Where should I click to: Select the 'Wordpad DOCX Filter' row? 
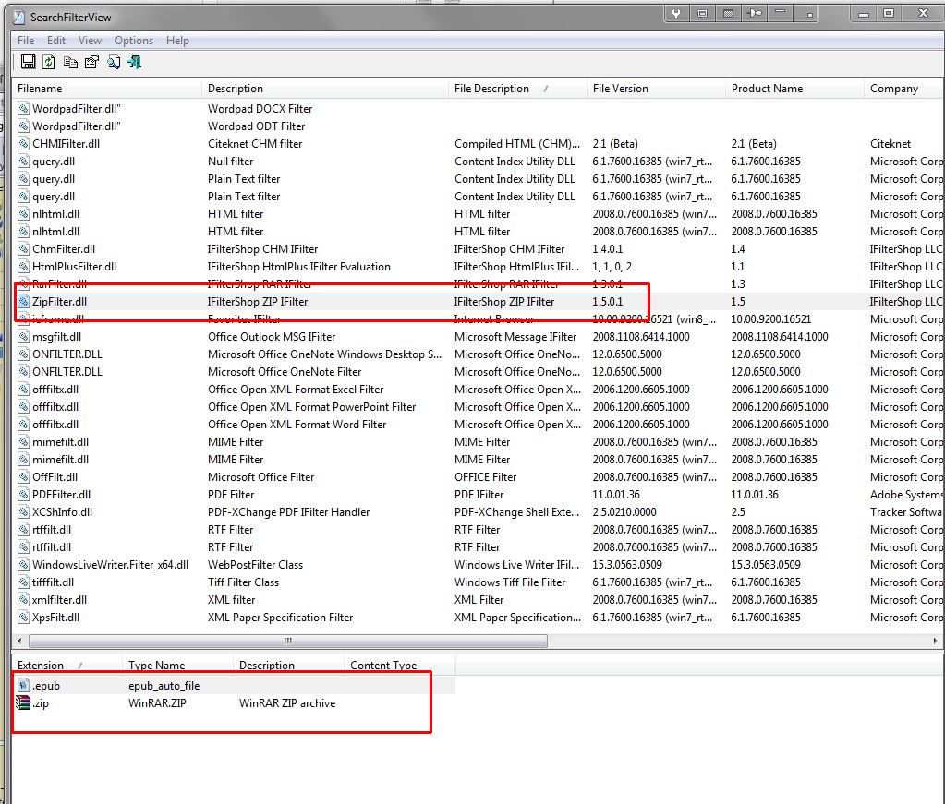tap(479, 108)
